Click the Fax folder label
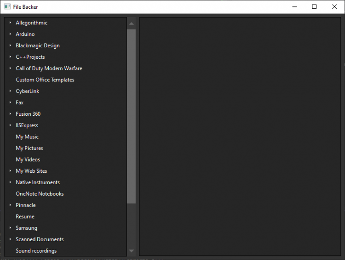Image resolution: width=345 pixels, height=260 pixels. pos(19,102)
